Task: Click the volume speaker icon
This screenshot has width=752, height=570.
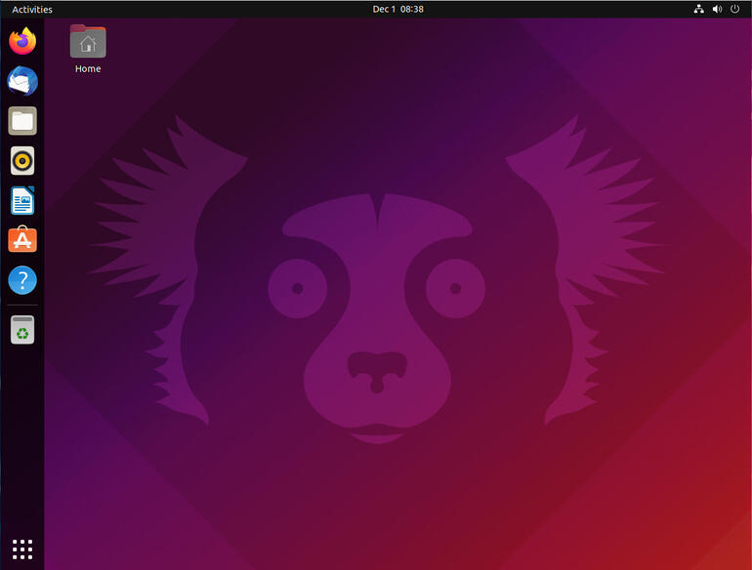Action: (x=718, y=9)
